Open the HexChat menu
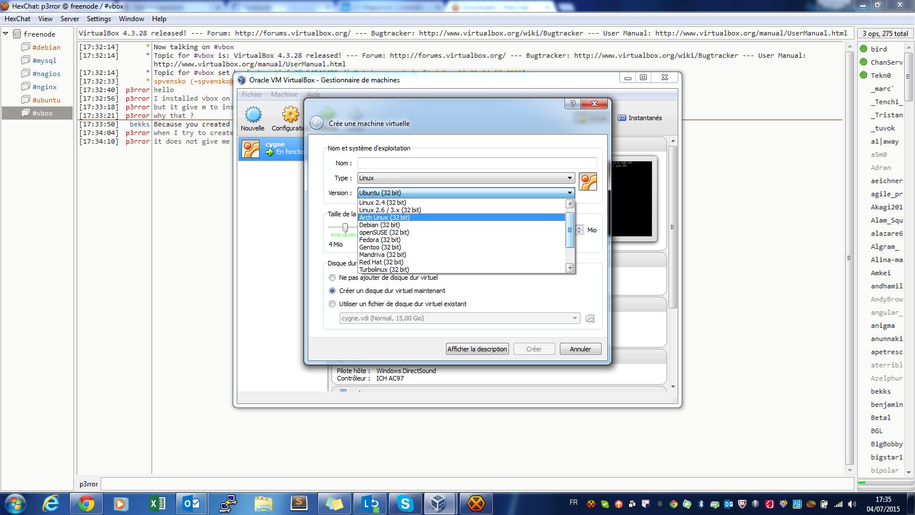 point(18,19)
